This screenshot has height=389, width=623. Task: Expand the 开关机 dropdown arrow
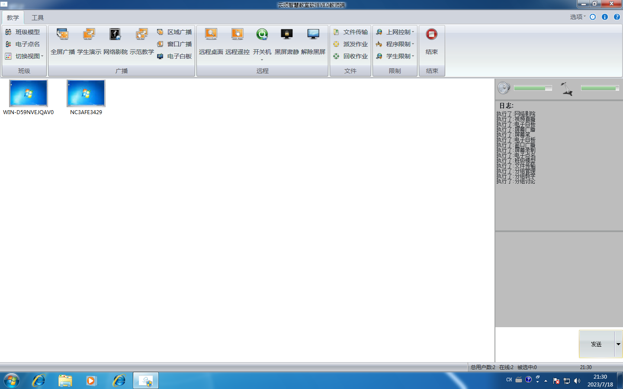262,60
